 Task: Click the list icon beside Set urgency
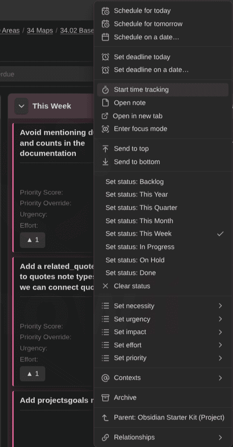pyautogui.click(x=105, y=319)
